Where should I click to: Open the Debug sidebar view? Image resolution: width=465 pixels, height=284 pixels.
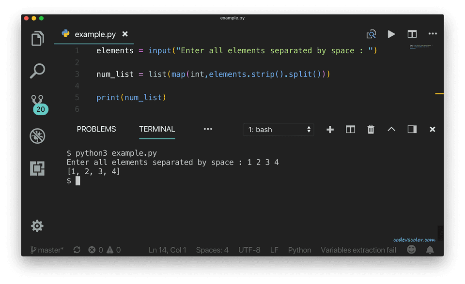(37, 136)
